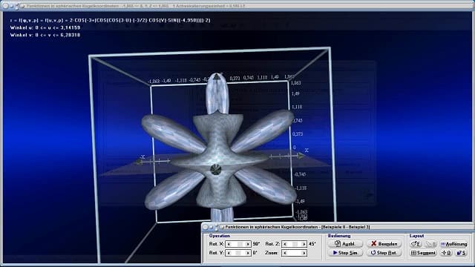Click the main 3D window title bar
The image size is (475, 267).
(x=237, y=6)
